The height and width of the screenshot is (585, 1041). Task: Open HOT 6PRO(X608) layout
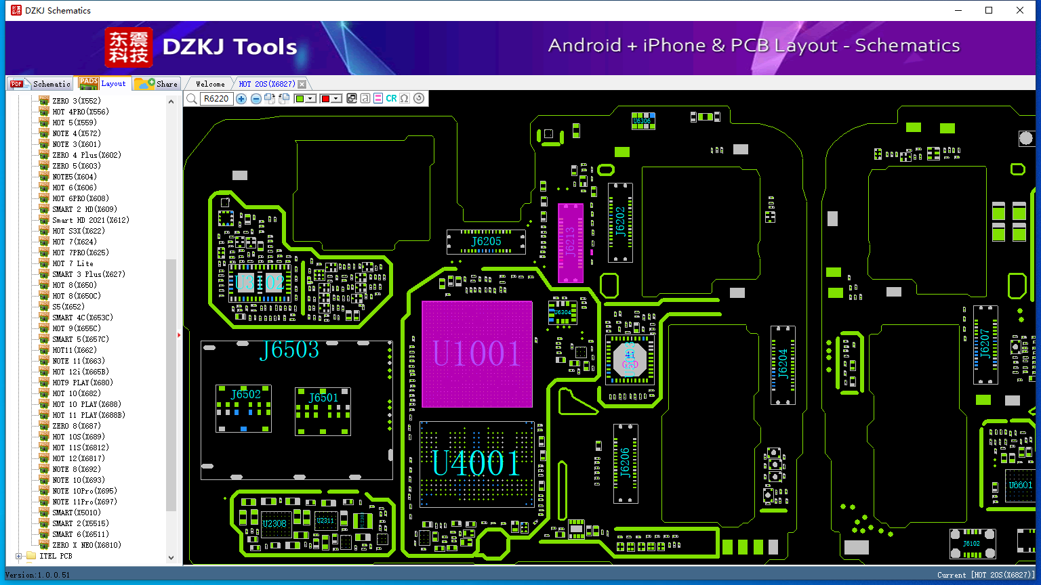tap(81, 198)
